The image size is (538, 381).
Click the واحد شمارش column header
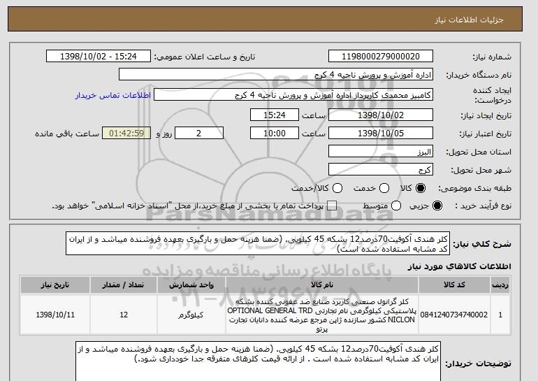(191, 285)
